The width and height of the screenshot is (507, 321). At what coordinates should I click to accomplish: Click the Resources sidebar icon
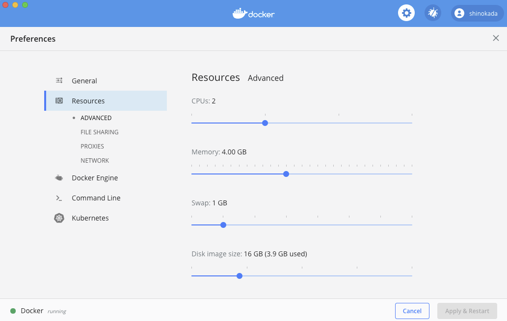pyautogui.click(x=59, y=100)
